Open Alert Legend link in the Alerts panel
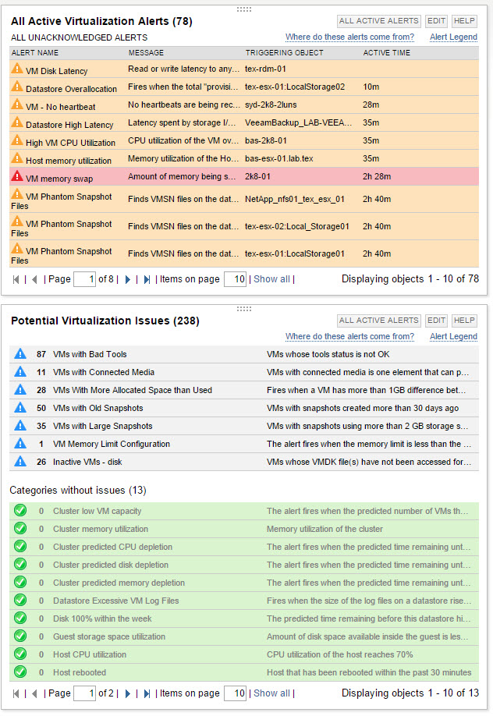The image size is (493, 716). 453,37
